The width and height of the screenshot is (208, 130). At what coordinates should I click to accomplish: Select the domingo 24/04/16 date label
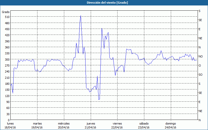[171, 125]
